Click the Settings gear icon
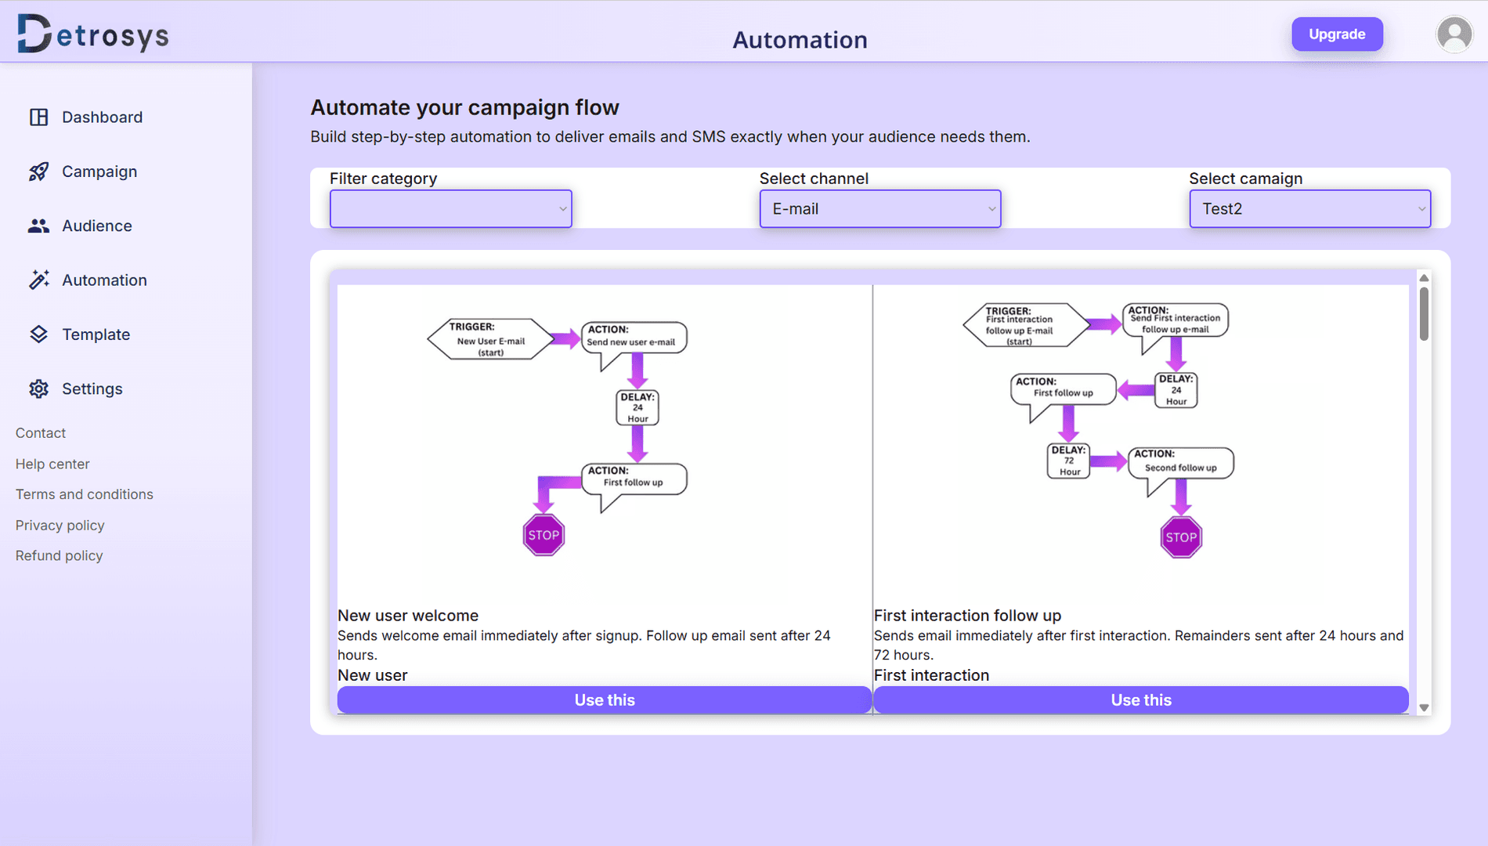This screenshot has height=846, width=1488. click(x=38, y=389)
